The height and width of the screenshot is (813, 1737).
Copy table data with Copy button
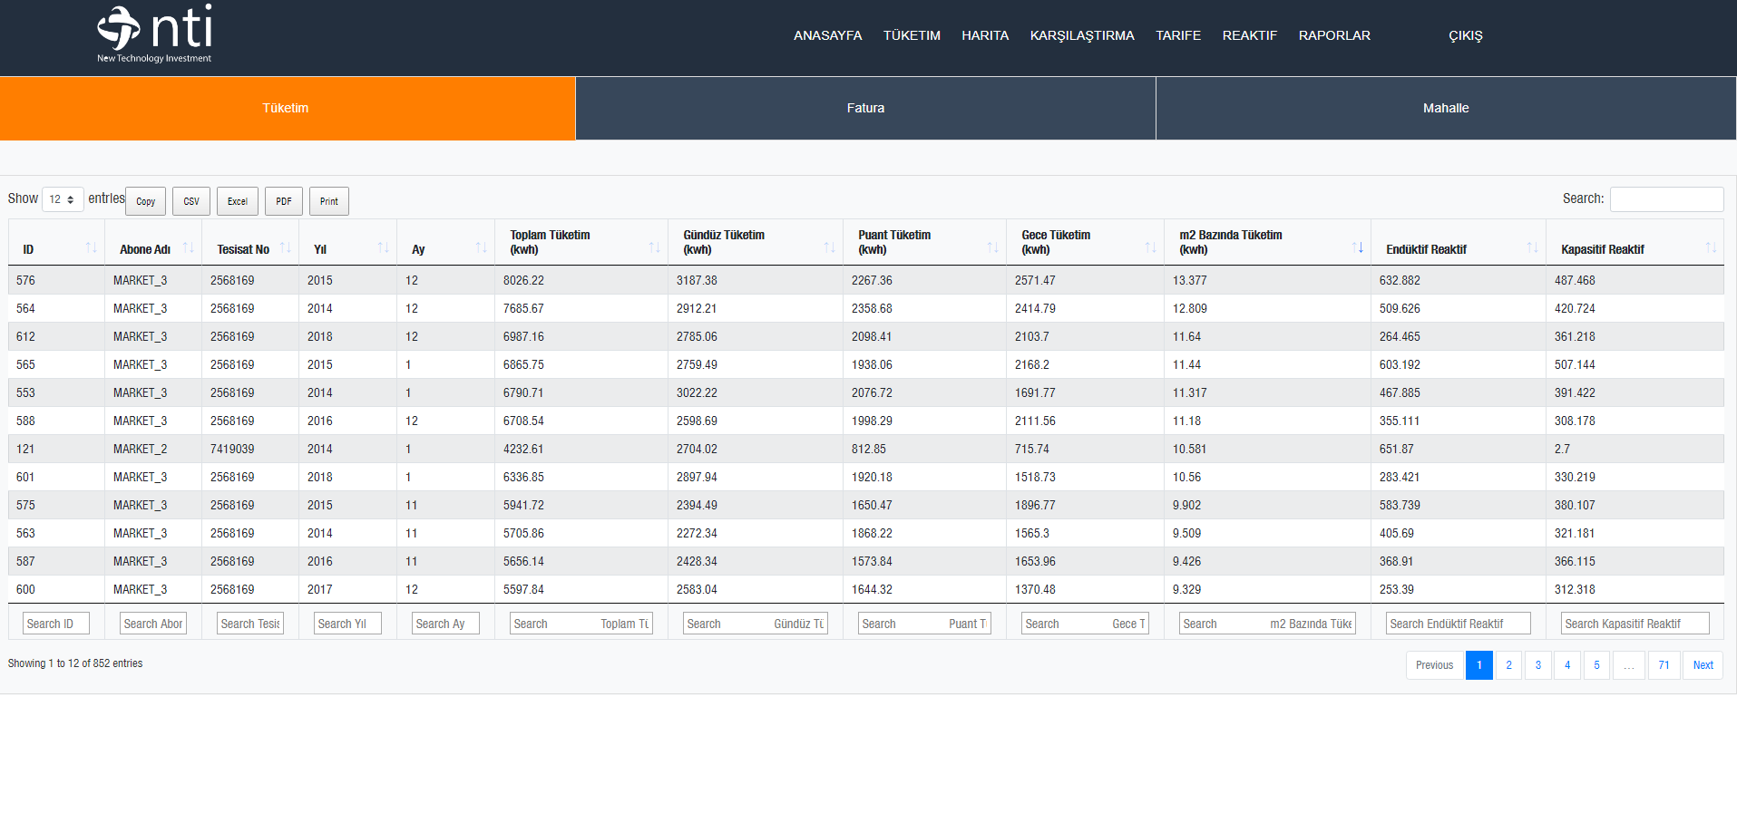click(x=145, y=201)
